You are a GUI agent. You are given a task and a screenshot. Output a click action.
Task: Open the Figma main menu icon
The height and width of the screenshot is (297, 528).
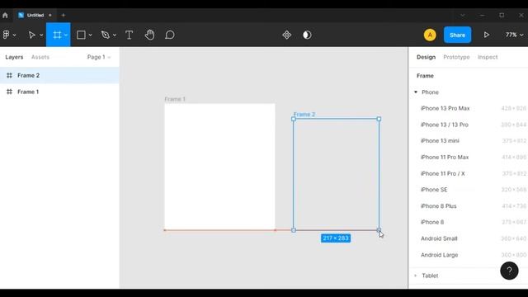coord(6,35)
